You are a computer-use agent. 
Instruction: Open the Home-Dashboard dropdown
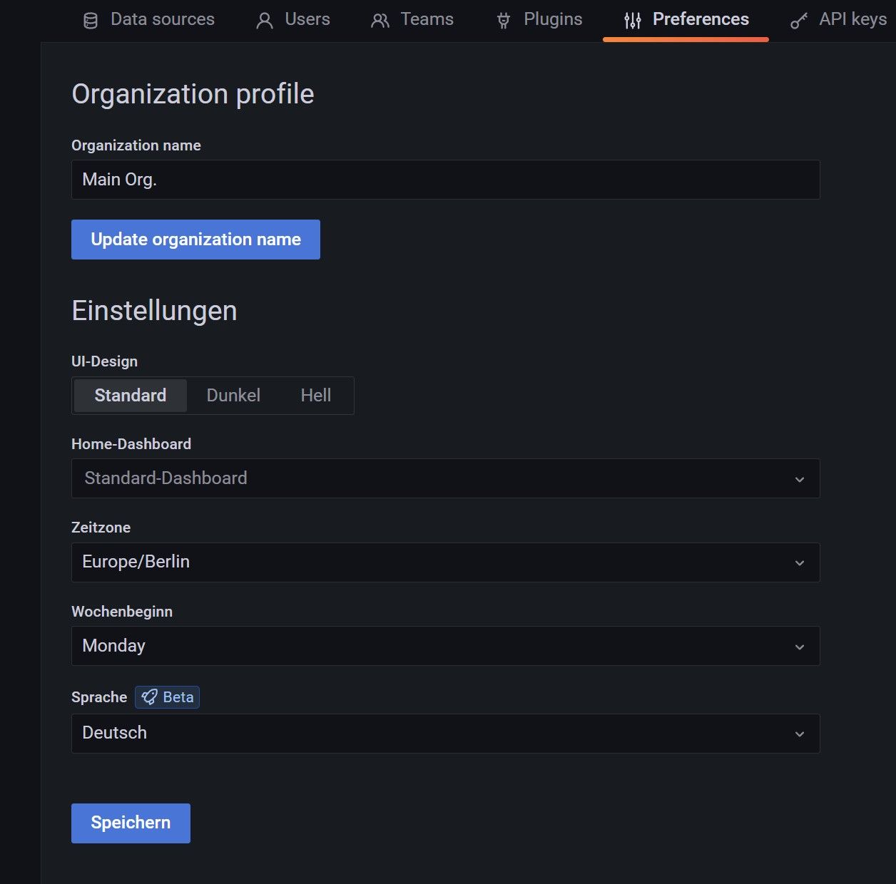[445, 478]
